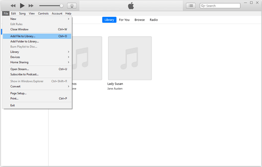The image size is (262, 167).
Task: Close the iTunes window
Action: point(258,3)
